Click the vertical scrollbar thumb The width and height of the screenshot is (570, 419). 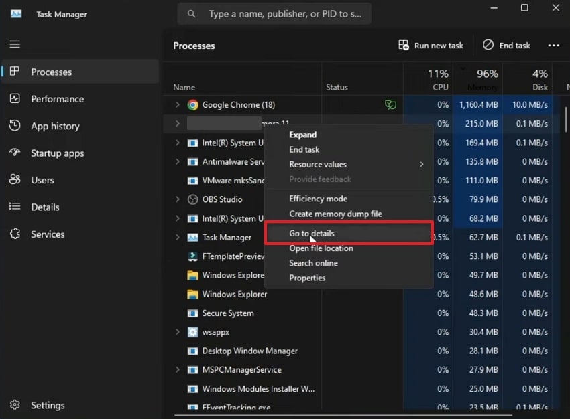coord(565,119)
